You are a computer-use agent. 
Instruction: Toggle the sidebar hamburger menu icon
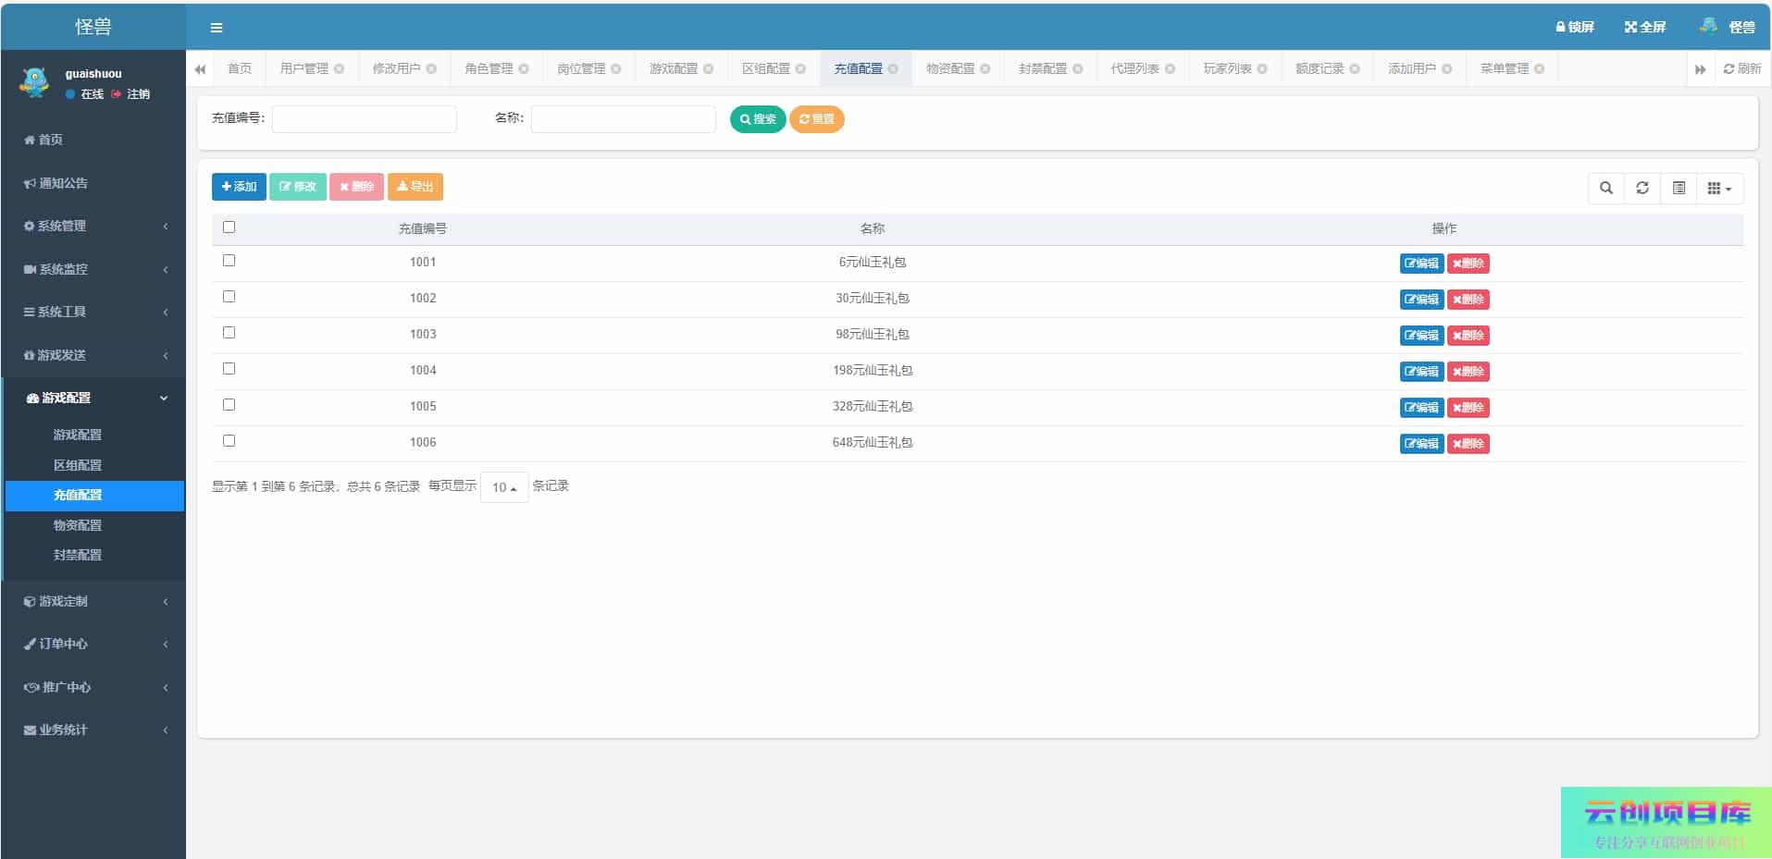(217, 28)
